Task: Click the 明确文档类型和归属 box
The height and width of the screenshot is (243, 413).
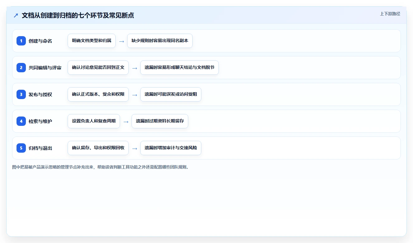Action: (x=92, y=41)
